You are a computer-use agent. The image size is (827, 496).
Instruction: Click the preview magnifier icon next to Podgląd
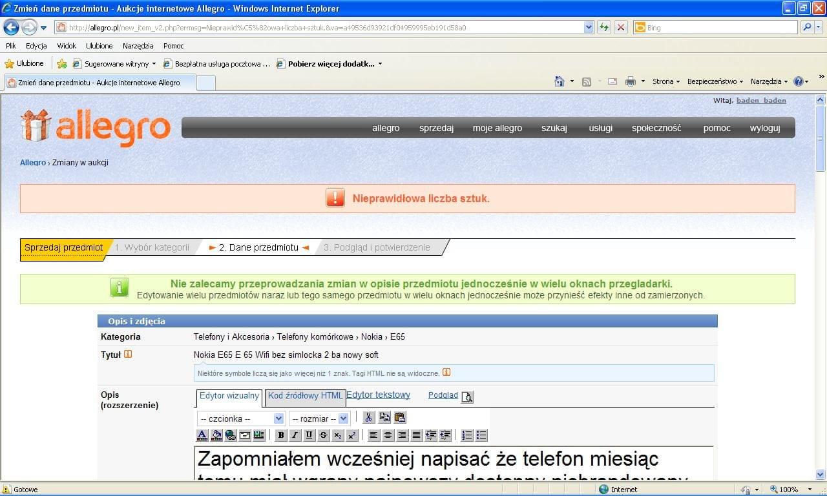467,397
